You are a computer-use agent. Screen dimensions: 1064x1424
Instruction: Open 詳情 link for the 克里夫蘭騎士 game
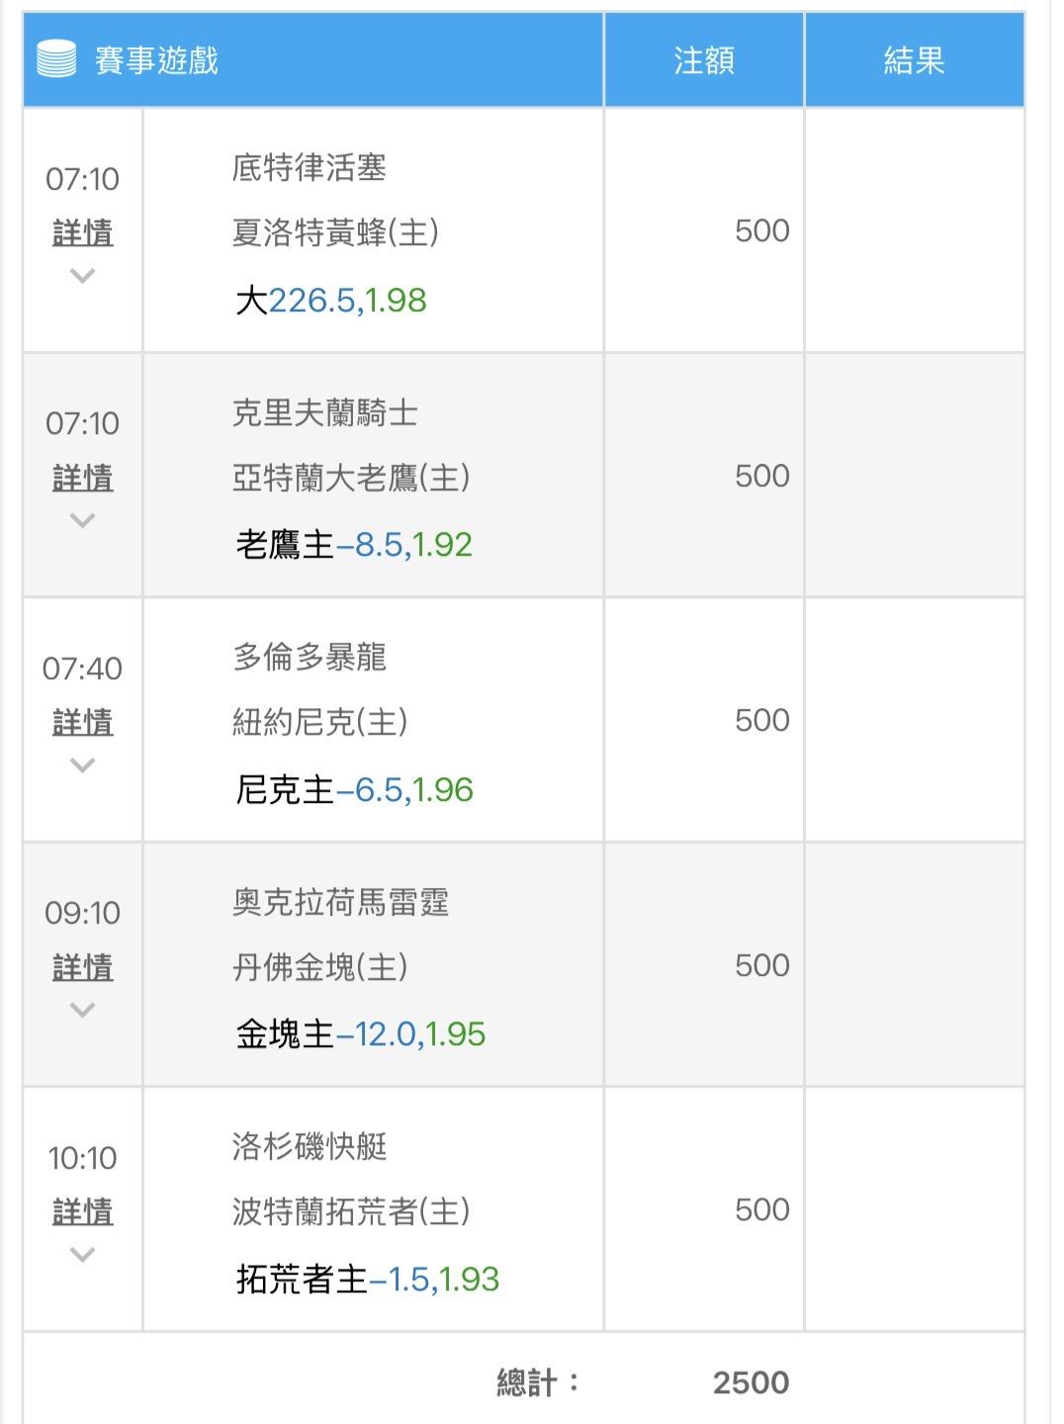(x=83, y=478)
